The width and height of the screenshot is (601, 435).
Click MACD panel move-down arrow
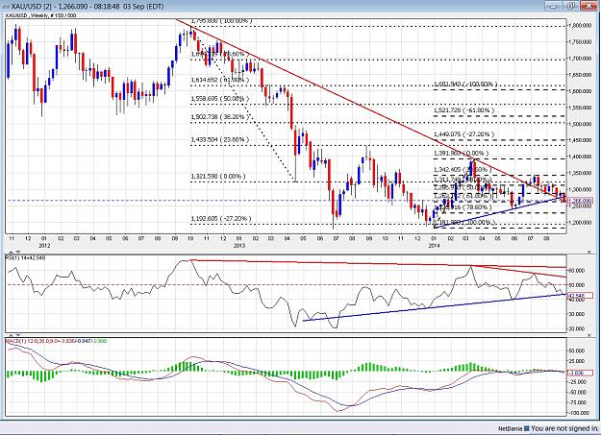pyautogui.click(x=18, y=335)
